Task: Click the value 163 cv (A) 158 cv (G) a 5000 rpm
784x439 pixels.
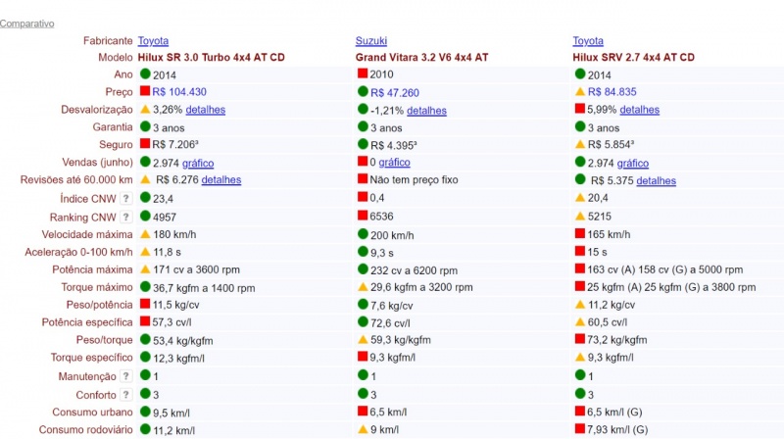Action: point(665,269)
